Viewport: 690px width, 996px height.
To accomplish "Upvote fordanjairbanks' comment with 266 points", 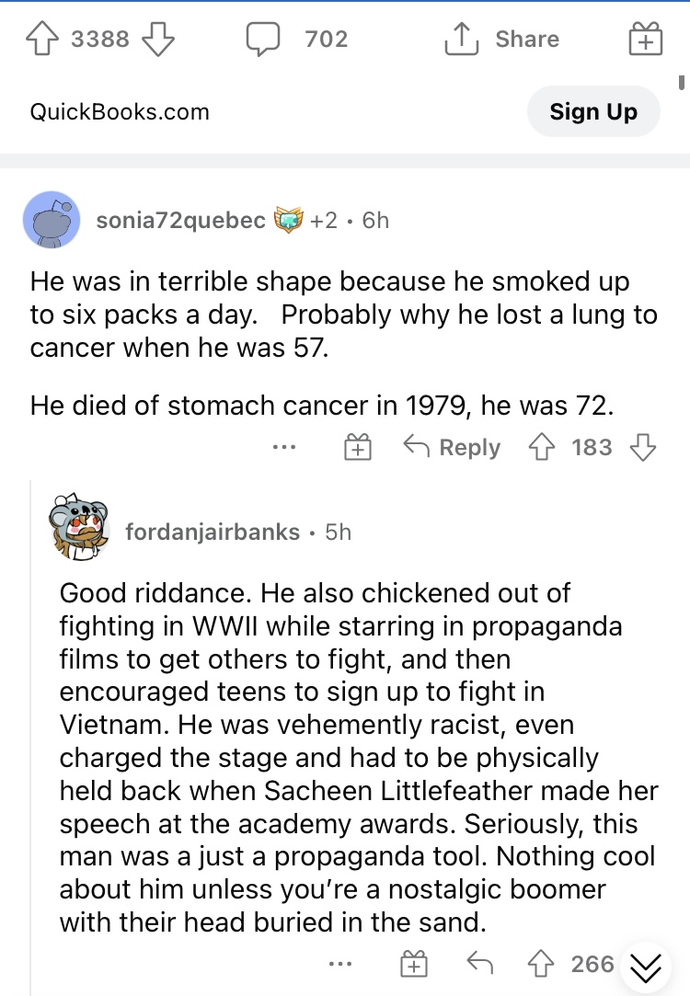I will tap(541, 964).
